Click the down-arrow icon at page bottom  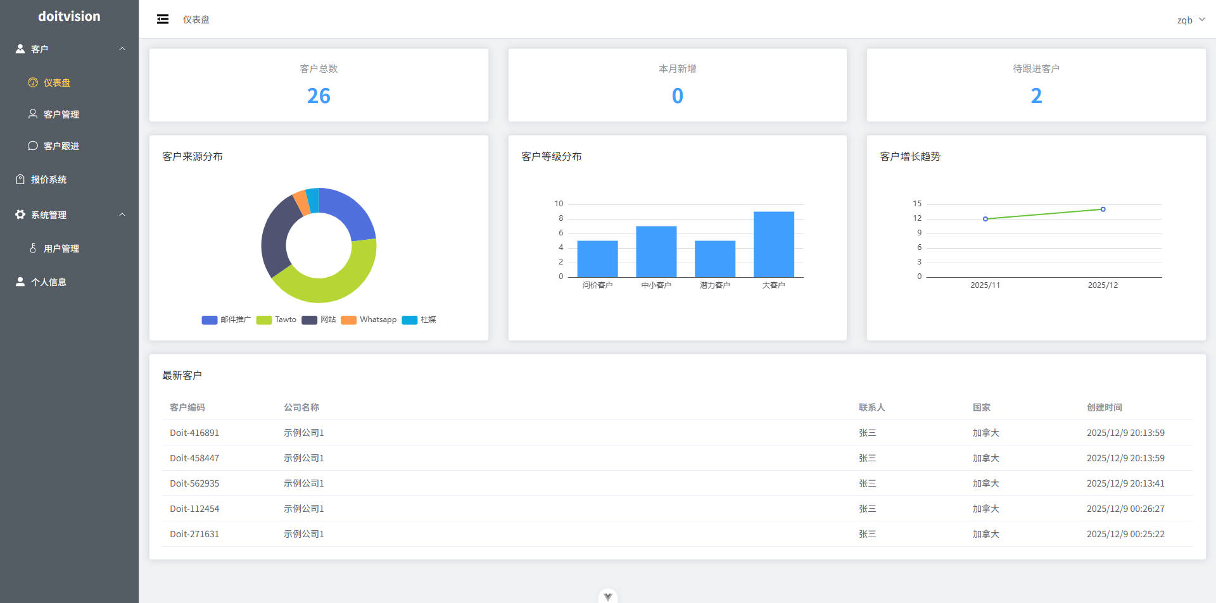click(608, 596)
